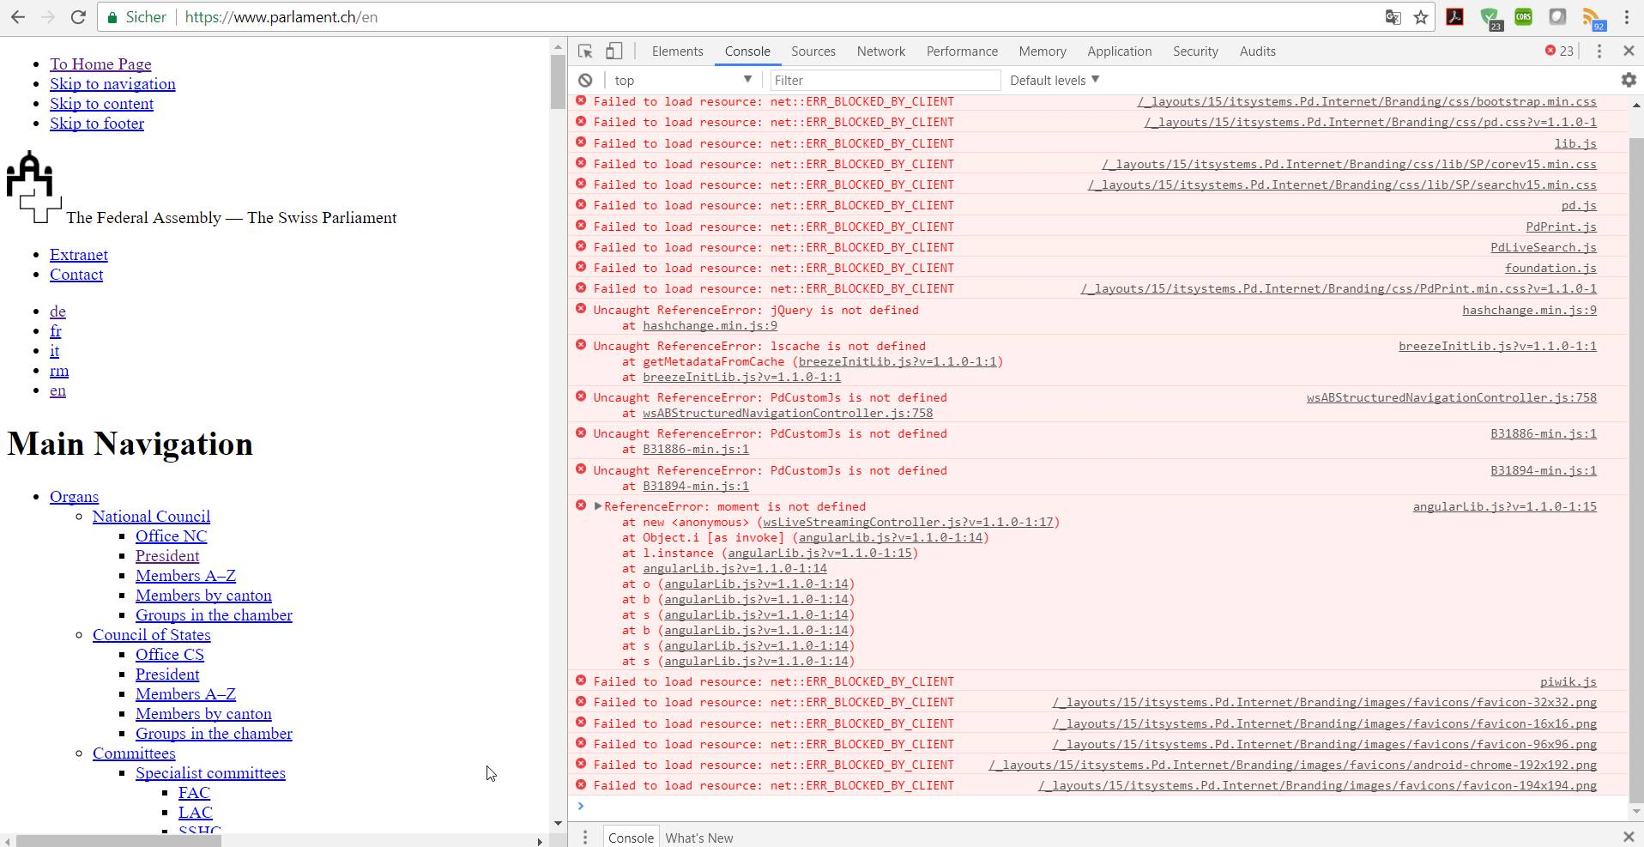
Task: Open DevTools settings gear
Action: tap(1629, 80)
